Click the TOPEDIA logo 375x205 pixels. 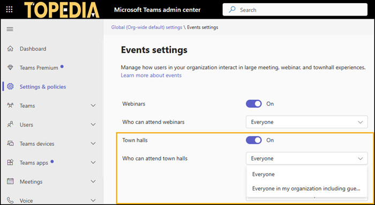coord(62,10)
